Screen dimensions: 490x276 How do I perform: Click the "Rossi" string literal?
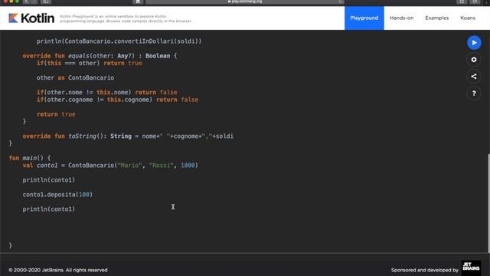tap(161, 166)
